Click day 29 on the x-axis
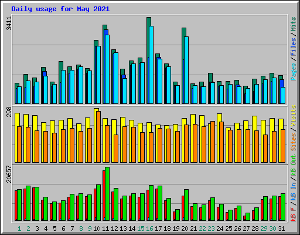This screenshot has height=235, width=300. (x=264, y=229)
